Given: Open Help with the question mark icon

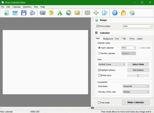Looking at the screenshot, I should (115, 13).
